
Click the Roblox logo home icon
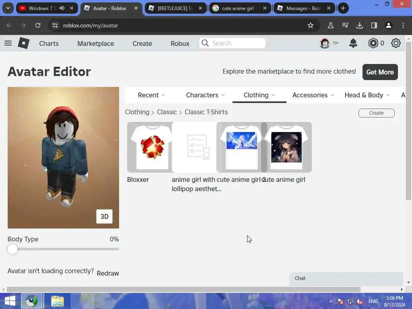[x=24, y=43]
